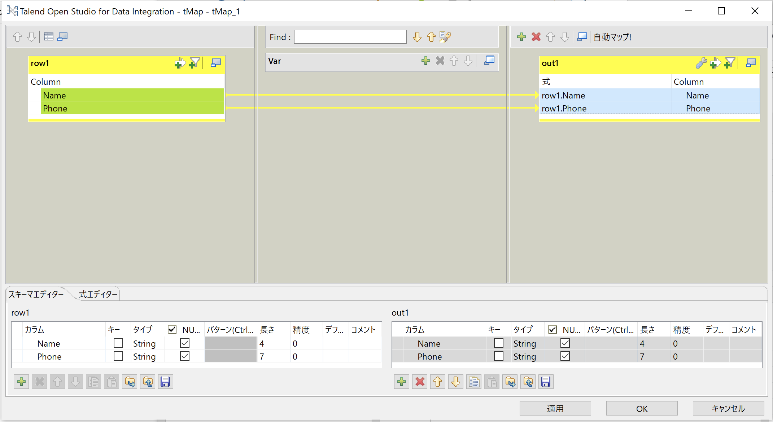Switch to the スキーマエディター tab

click(36, 294)
